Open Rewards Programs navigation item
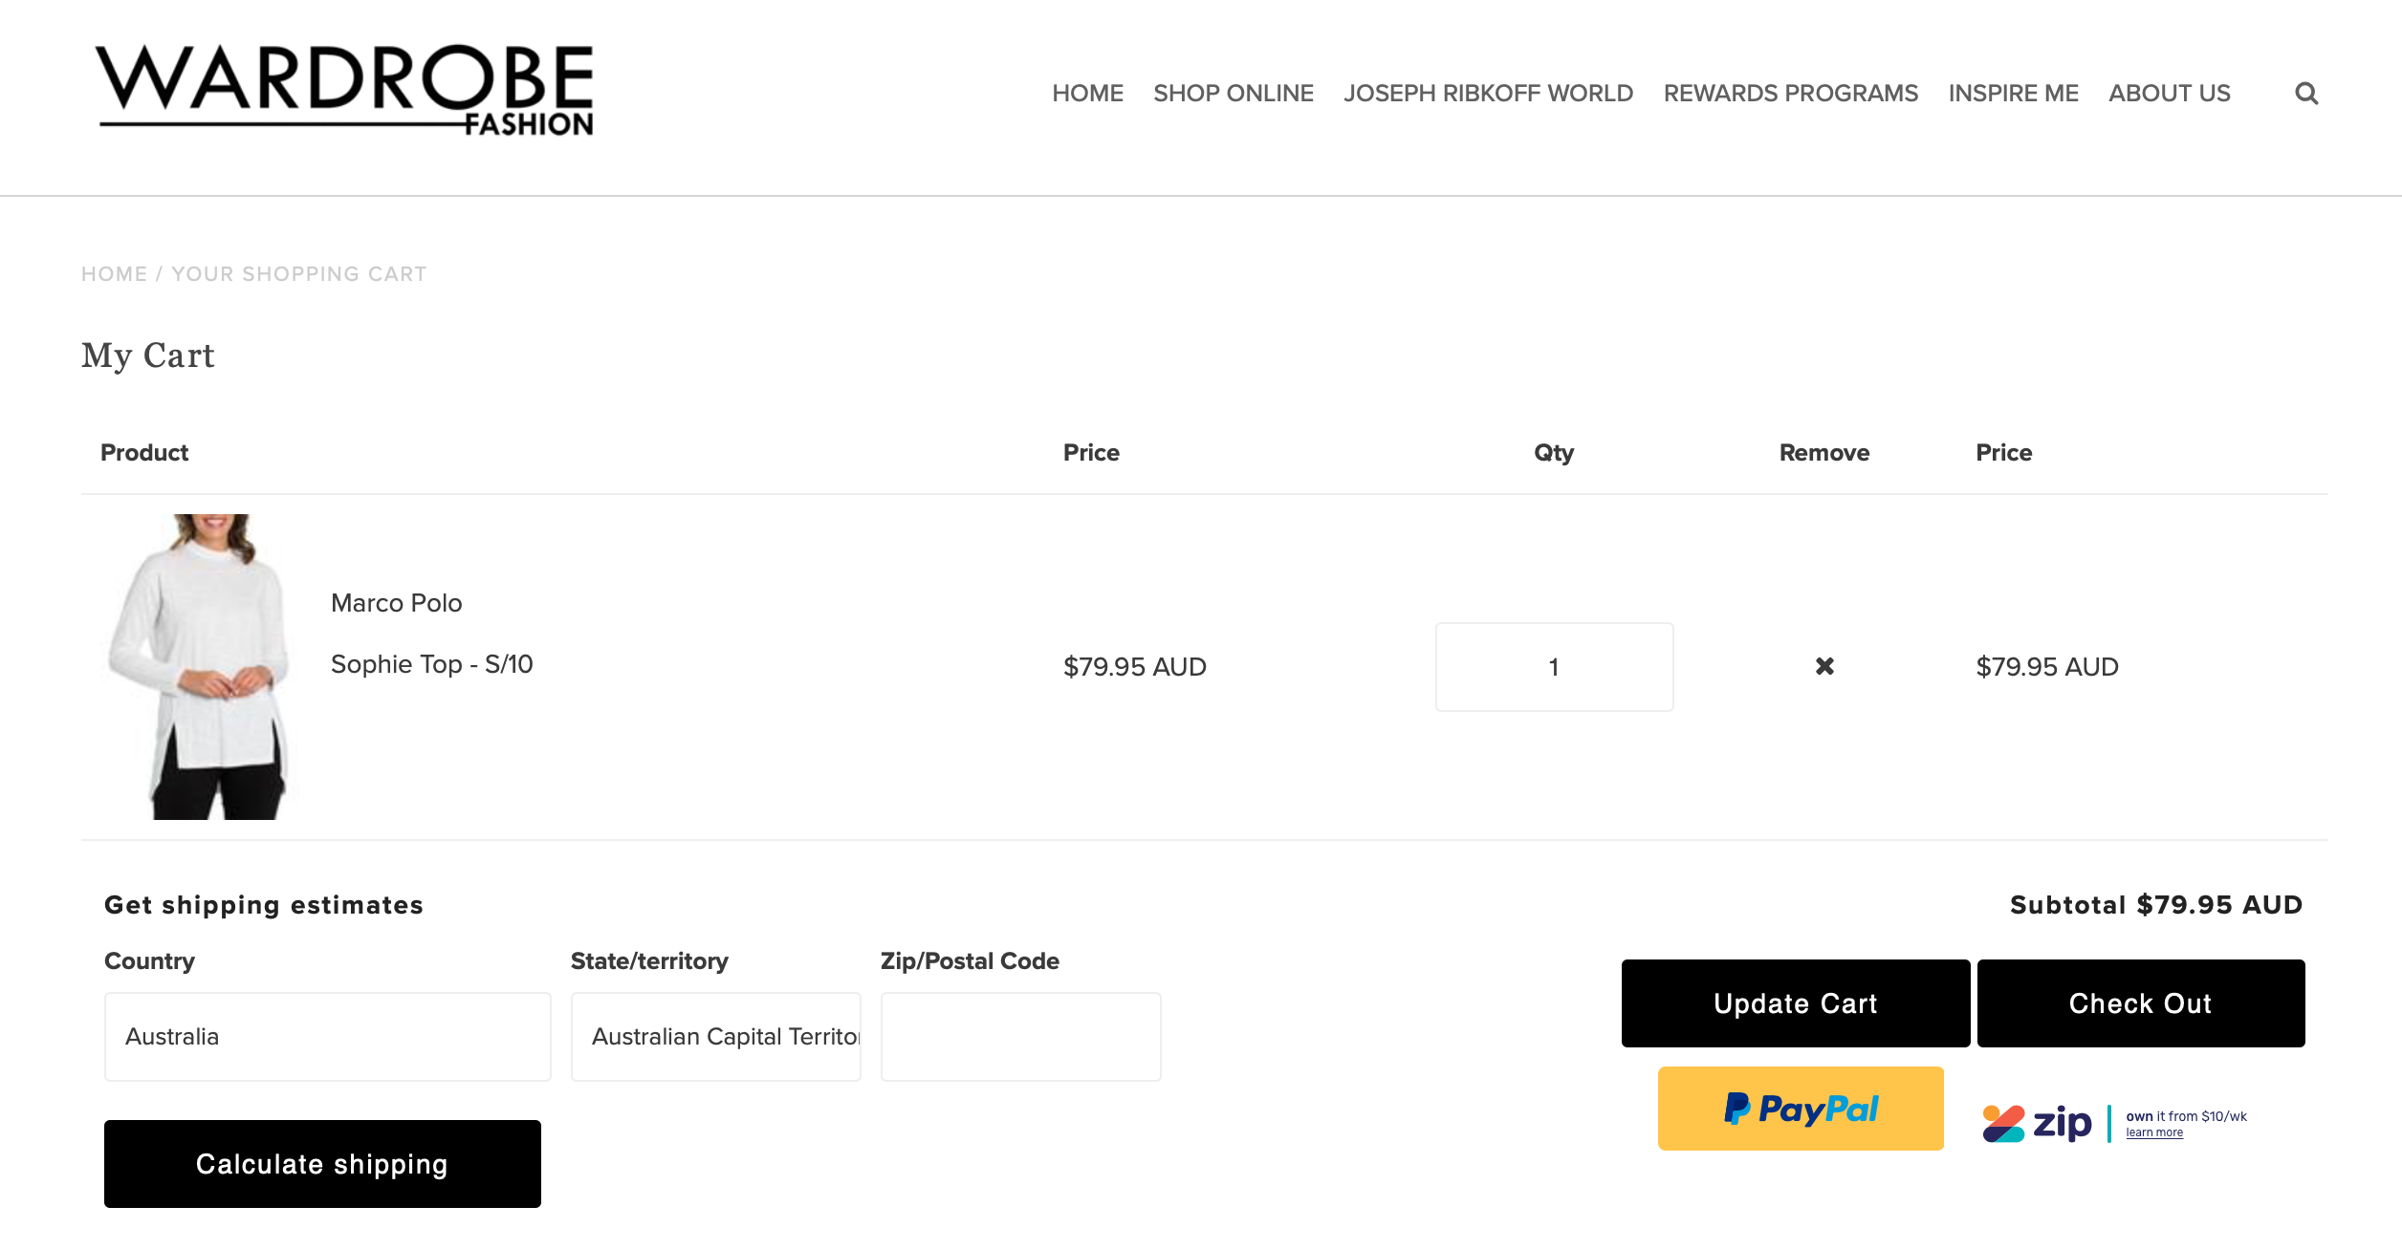 coord(1790,94)
